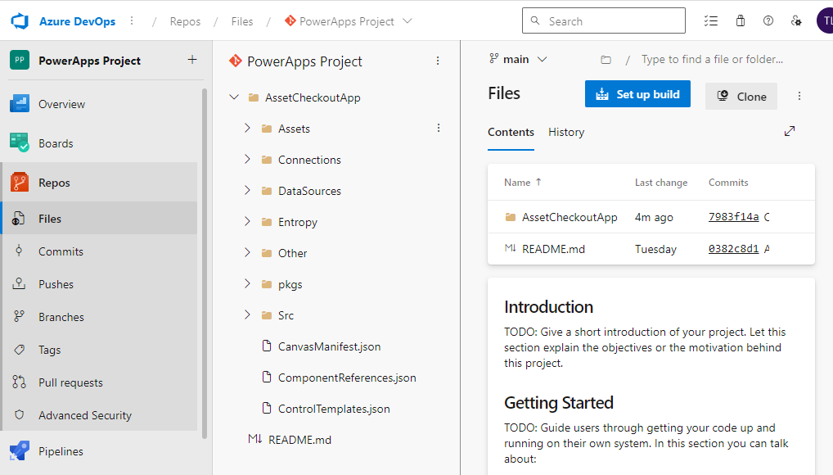Select Repos in the sidebar
Viewport: 833px width, 475px height.
point(100,183)
